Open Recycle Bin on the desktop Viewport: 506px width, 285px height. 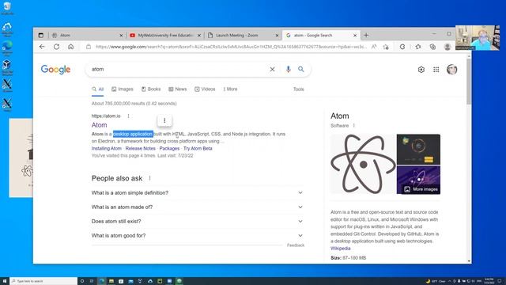tap(7, 8)
